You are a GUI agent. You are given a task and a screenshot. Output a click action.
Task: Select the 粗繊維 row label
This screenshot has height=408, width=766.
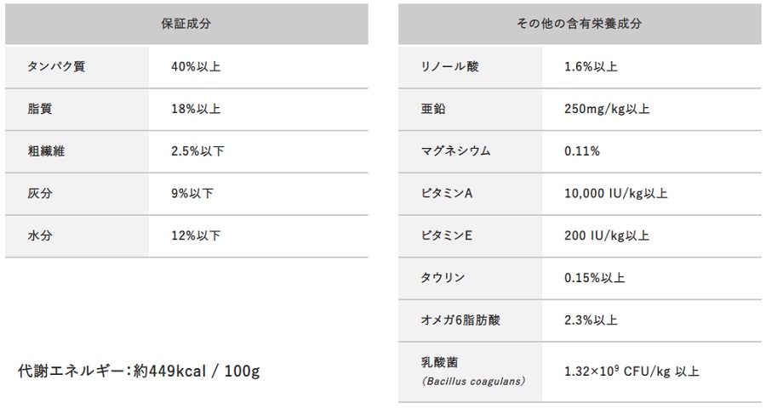[x=46, y=151]
